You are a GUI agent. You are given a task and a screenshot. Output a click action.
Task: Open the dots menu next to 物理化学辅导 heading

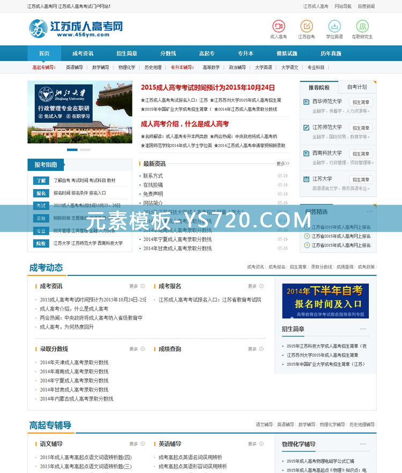[363, 444]
